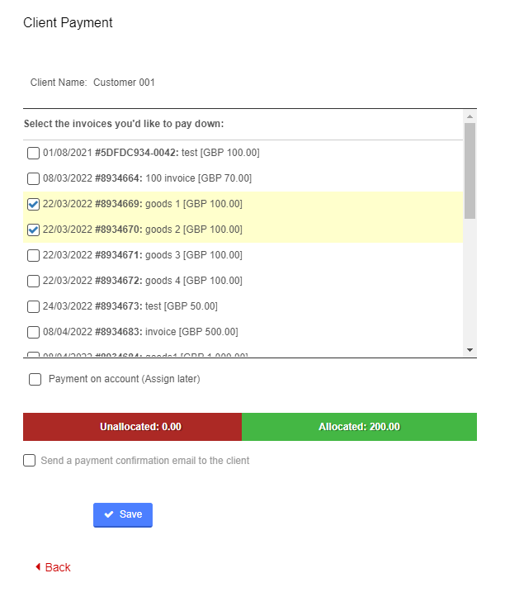Viewport: 505px width, 592px height.
Task: Check invoice #8934673 test GBP 50.00
Action: point(33,306)
